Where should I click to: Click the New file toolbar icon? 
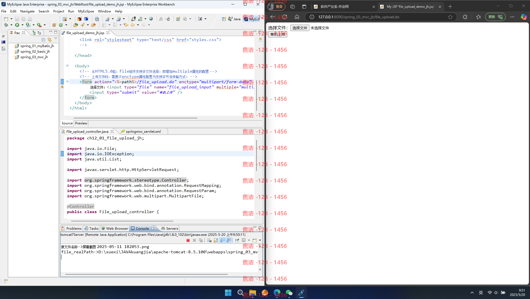(6, 19)
